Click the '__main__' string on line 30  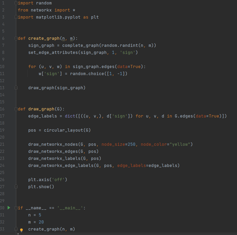point(70,208)
